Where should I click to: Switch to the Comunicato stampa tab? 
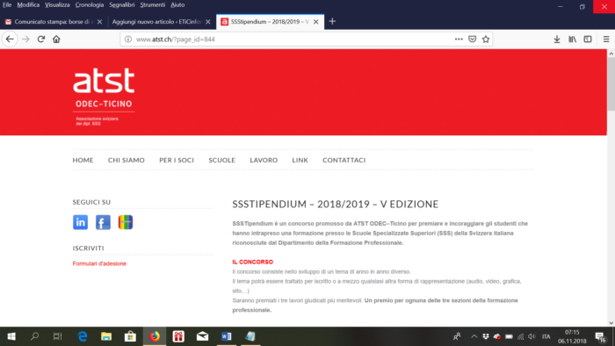[54, 22]
